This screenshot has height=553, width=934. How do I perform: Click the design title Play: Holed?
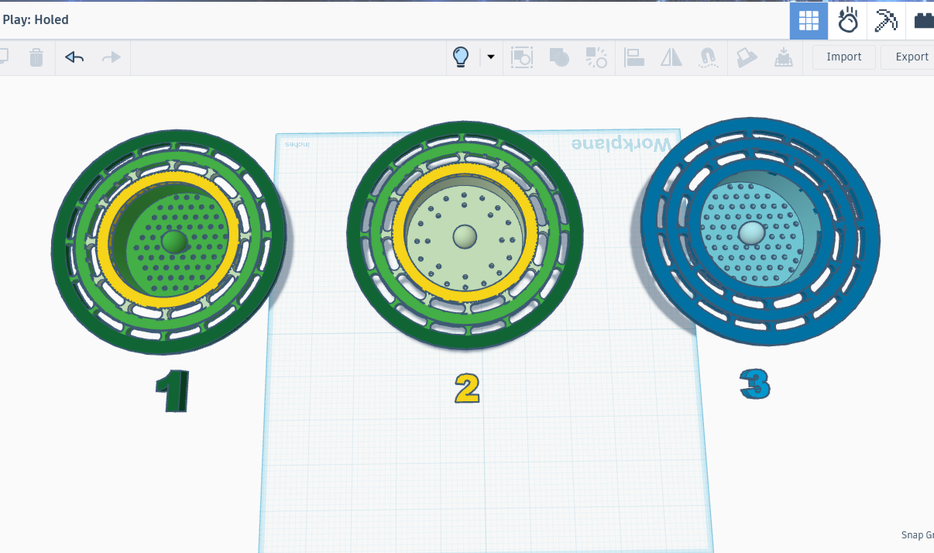pyautogui.click(x=36, y=20)
